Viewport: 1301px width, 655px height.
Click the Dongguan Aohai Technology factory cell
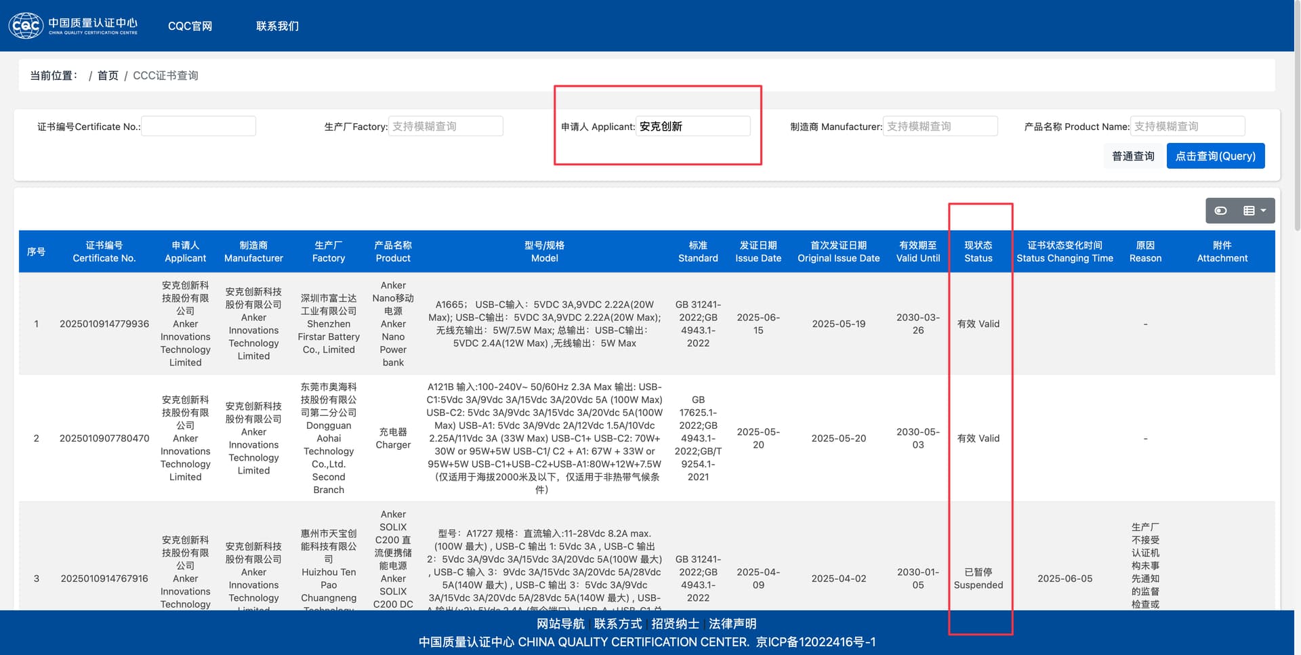point(329,438)
